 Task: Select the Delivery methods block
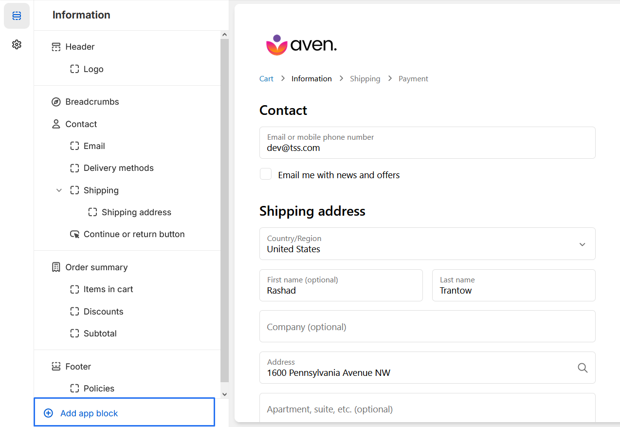click(118, 168)
